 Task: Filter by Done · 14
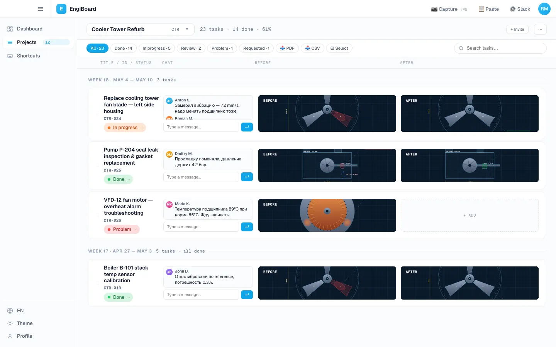click(x=123, y=48)
